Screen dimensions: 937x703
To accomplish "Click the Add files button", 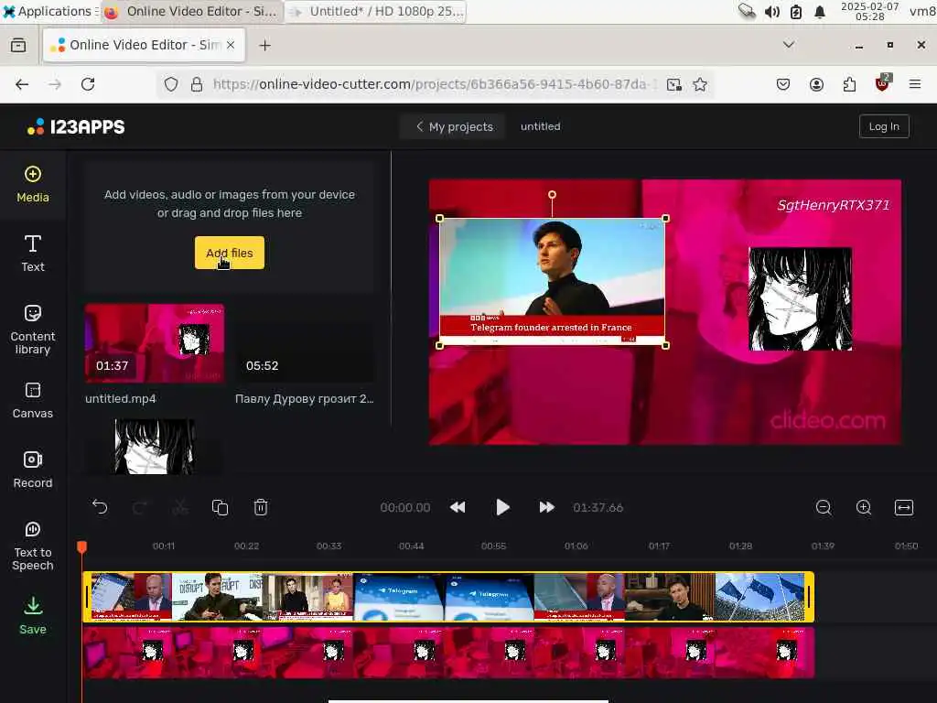I will point(230,253).
